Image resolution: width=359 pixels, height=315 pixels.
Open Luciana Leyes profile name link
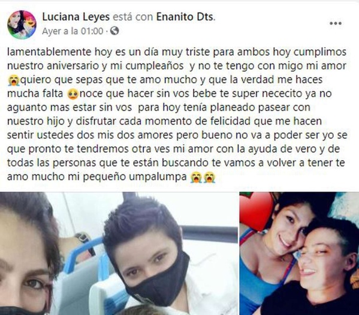point(76,17)
